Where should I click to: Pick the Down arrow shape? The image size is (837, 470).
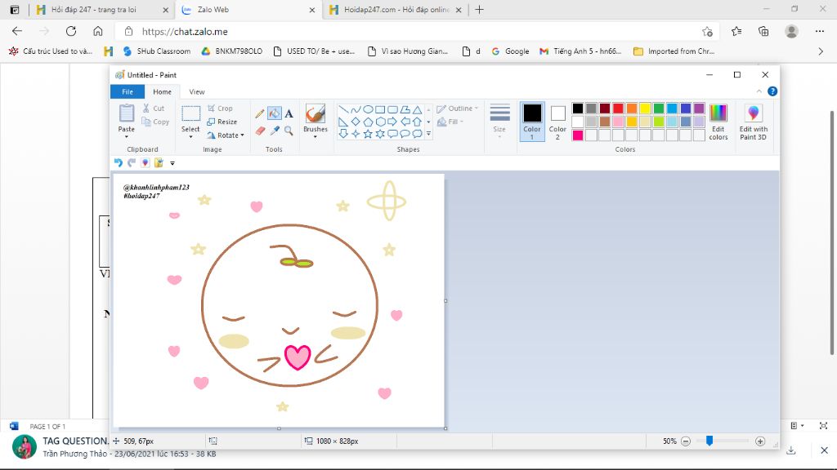point(343,134)
